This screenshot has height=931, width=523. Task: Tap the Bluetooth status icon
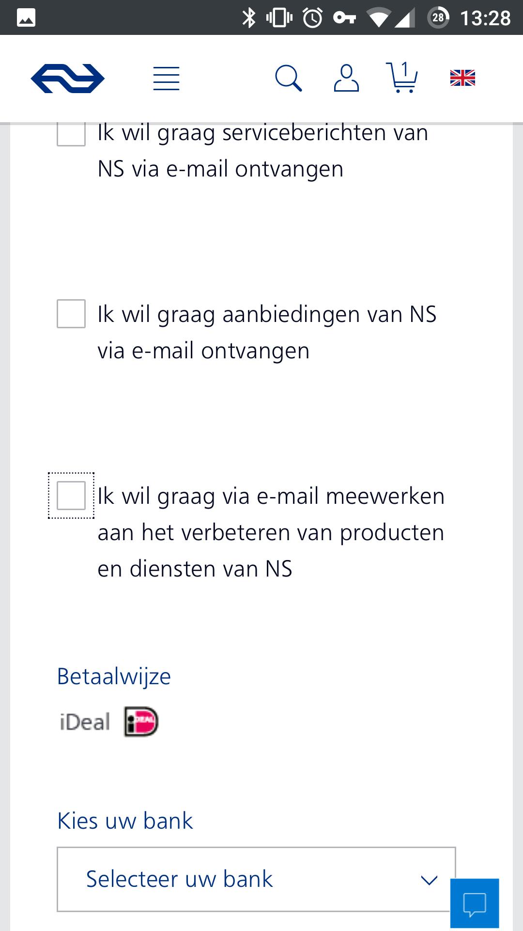click(x=249, y=18)
